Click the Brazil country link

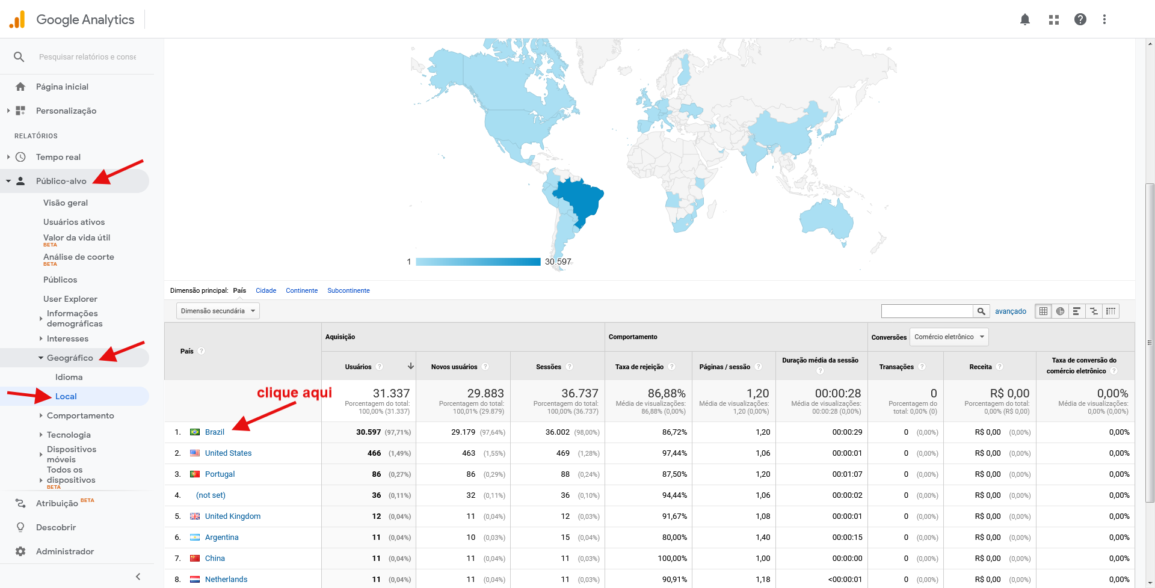point(215,432)
